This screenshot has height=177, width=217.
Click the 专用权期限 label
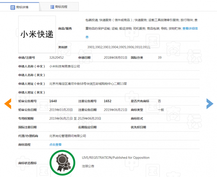(26, 119)
